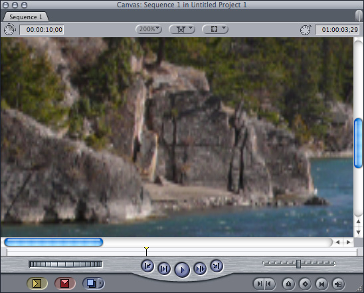Click the shuttle control slider handle
Image resolution: width=364 pixels, height=293 pixels.
coord(298,264)
